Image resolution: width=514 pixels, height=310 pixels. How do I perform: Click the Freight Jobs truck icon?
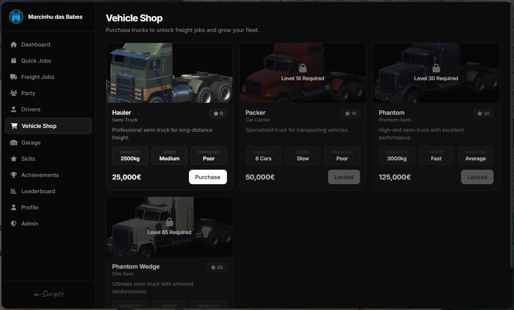[14, 77]
